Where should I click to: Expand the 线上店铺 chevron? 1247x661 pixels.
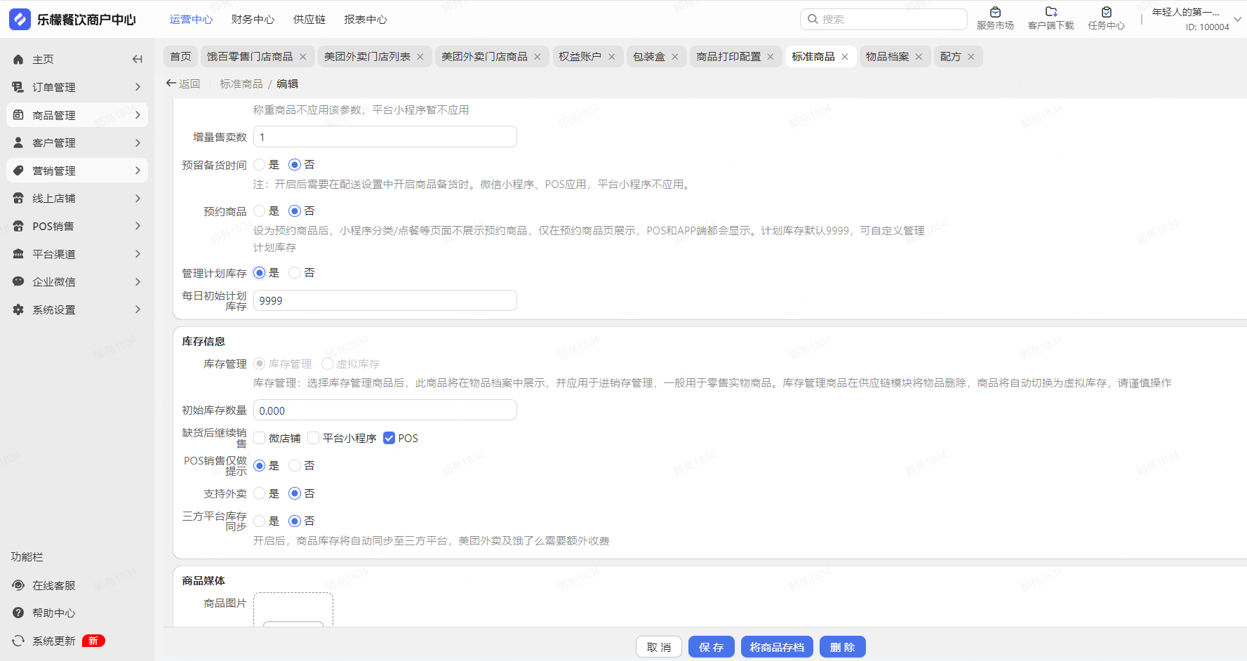coord(138,199)
